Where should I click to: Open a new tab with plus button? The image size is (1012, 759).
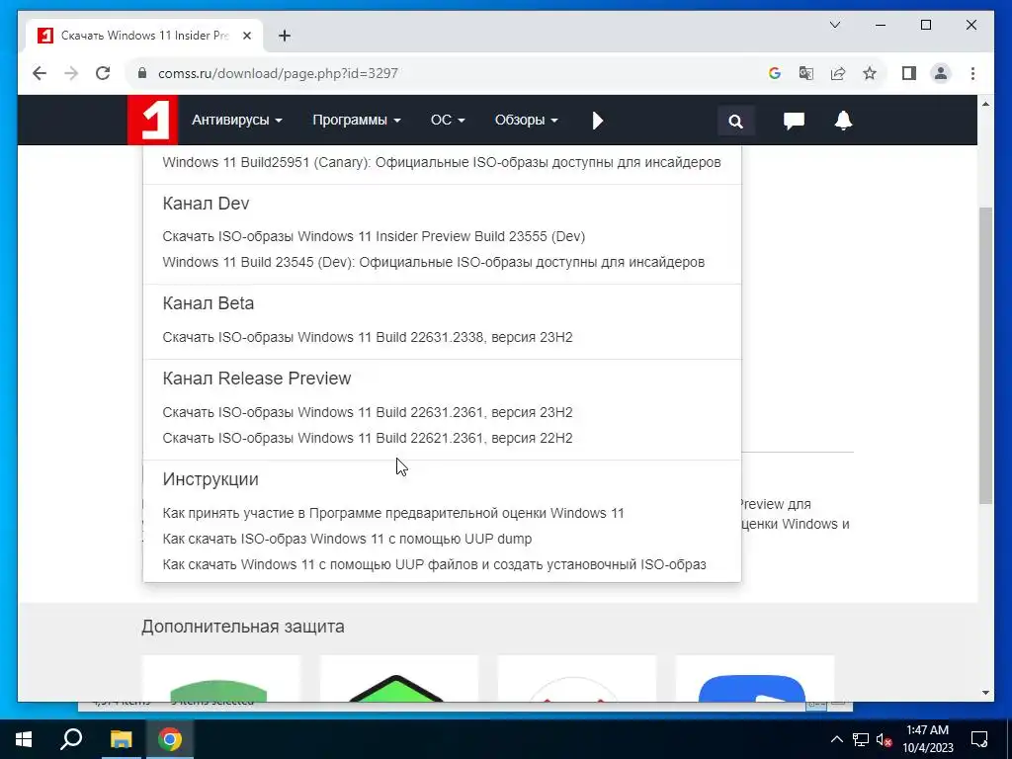click(285, 36)
